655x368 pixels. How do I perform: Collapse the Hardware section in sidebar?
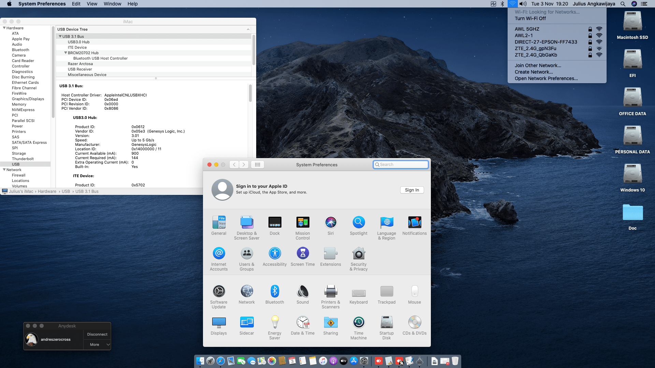[4, 28]
